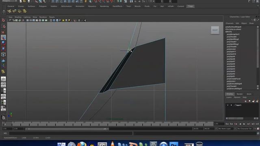Open Trash in the dock
Image resolution: width=260 pixels, height=146 pixels.
coord(199,144)
